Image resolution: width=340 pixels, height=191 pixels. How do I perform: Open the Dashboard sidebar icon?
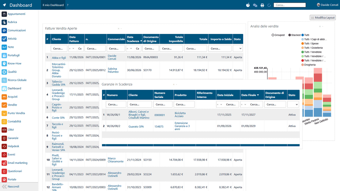(4, 88)
